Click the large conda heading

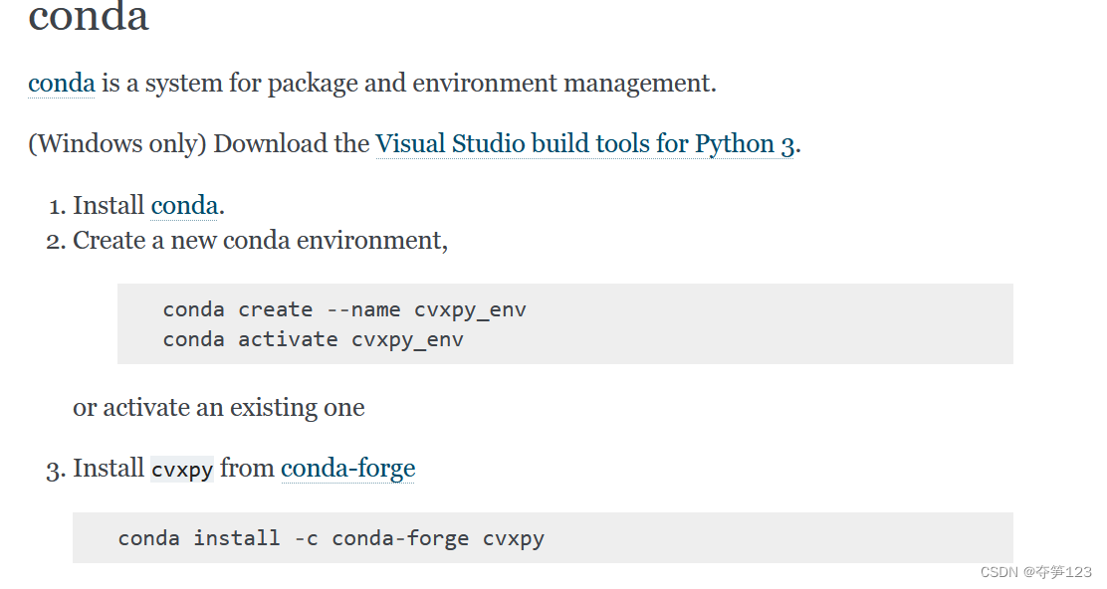coord(89,18)
